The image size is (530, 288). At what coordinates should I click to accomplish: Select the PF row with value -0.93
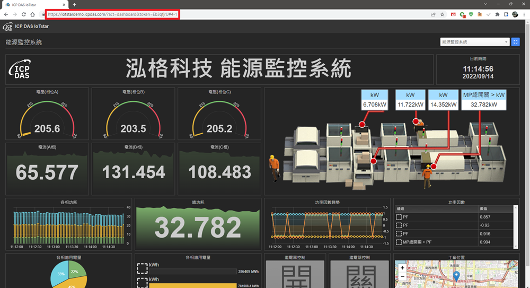pos(454,225)
